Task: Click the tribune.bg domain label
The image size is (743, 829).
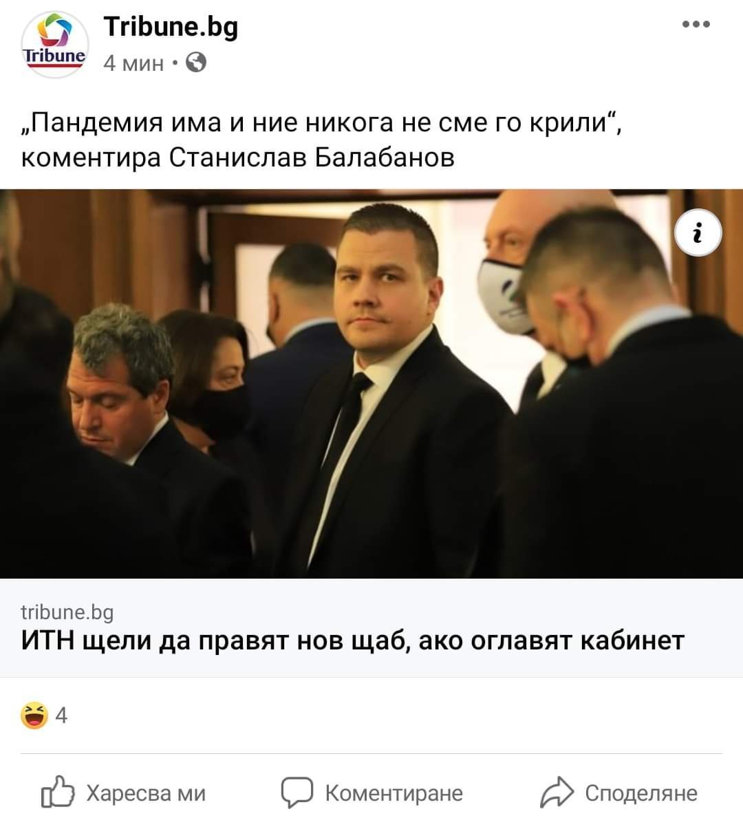Action: [67, 612]
